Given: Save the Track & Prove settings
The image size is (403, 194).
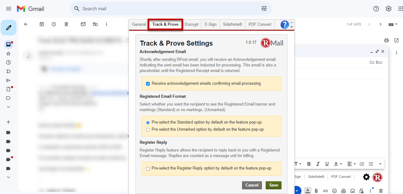Looking at the screenshot, I should click(x=274, y=185).
